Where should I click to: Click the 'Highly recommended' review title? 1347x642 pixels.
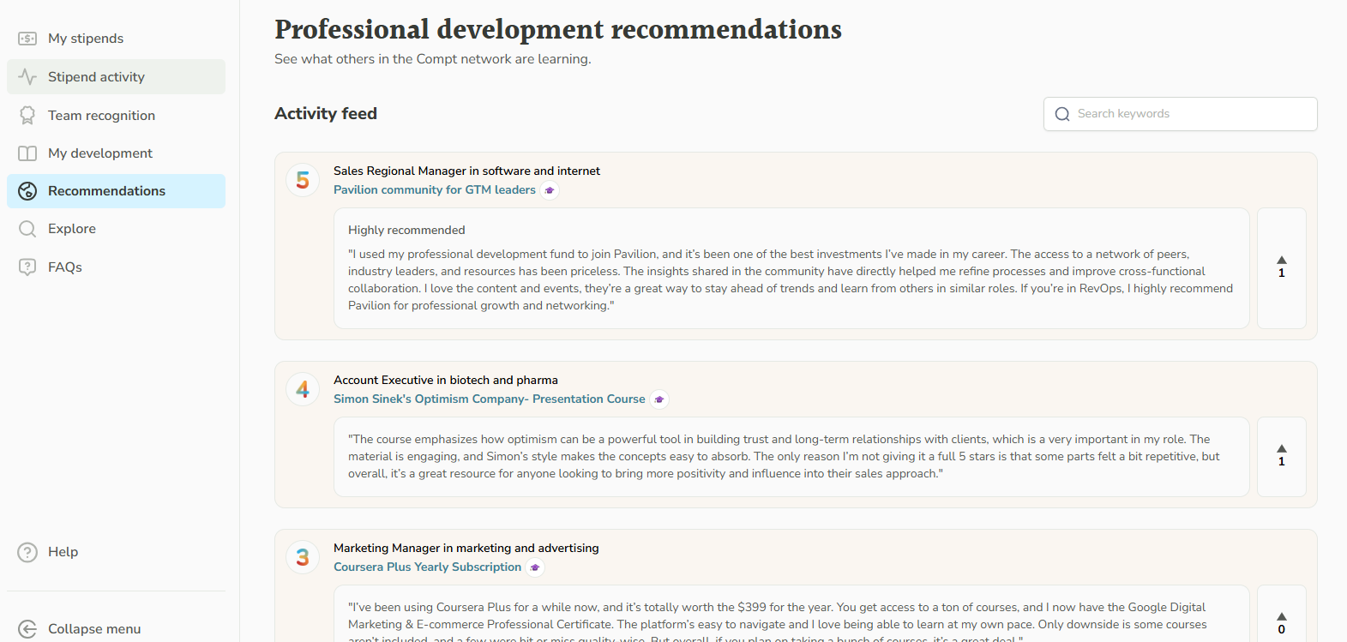coord(406,231)
